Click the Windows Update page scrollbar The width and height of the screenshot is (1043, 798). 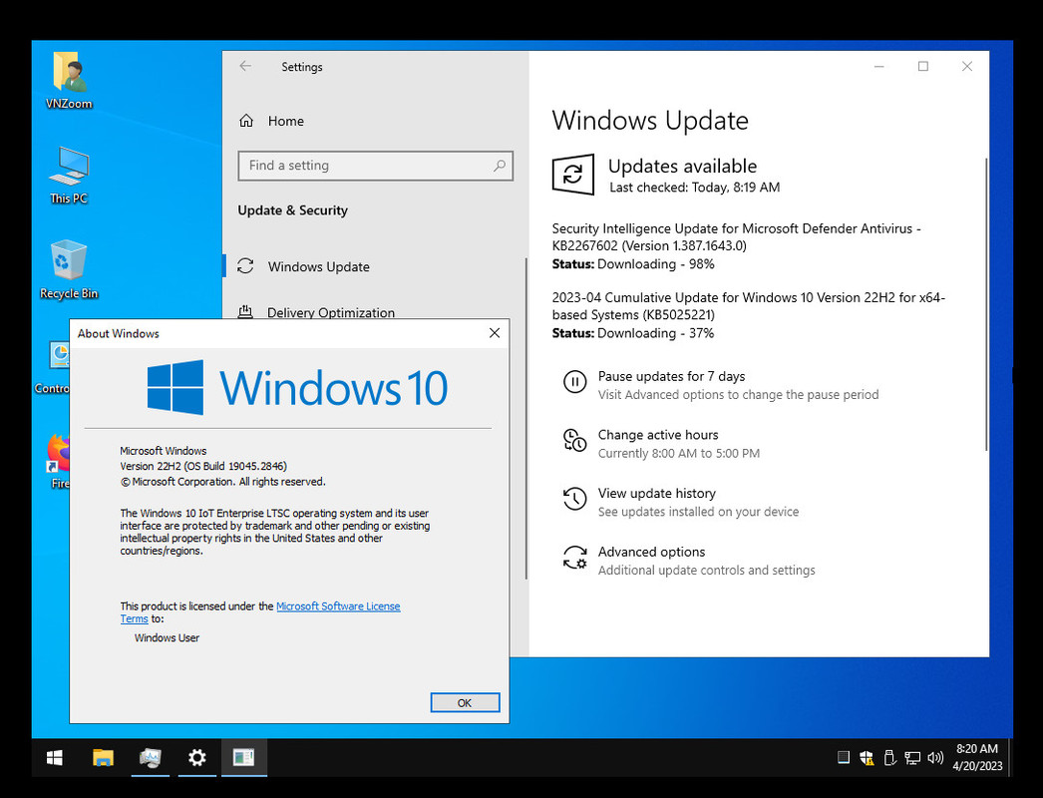(986, 304)
